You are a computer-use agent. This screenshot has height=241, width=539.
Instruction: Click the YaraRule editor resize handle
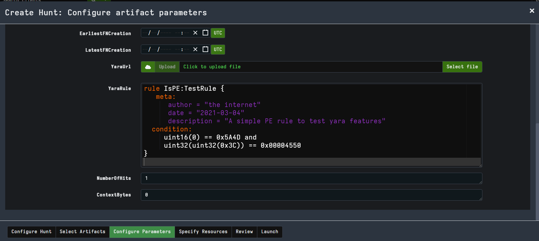(x=480, y=166)
